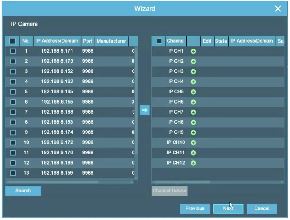Add a camera to IP CH12 using plus icon
Screen dimensions: 290x220
point(193,162)
